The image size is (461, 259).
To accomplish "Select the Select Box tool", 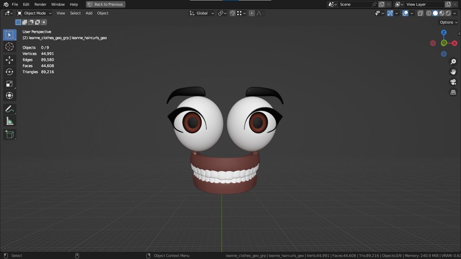I will tap(9, 35).
